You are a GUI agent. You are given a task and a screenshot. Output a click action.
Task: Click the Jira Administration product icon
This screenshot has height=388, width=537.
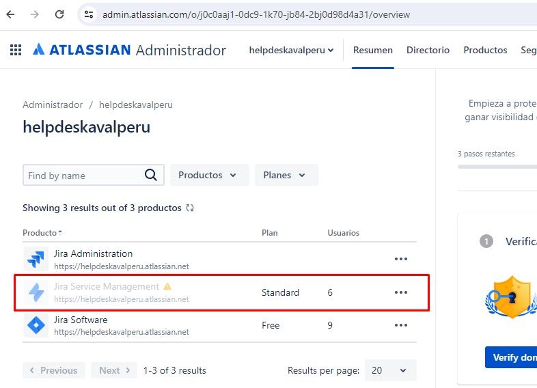(36, 259)
